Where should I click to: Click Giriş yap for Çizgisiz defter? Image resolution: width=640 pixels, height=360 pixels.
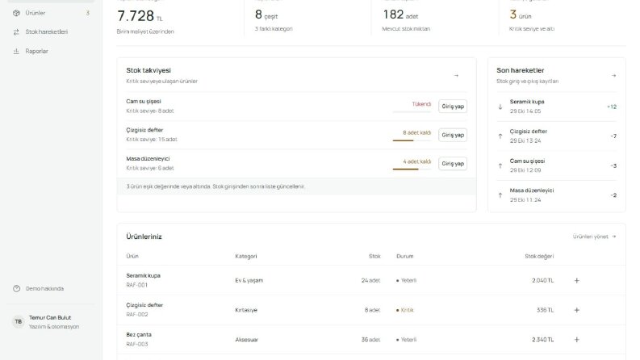pos(453,135)
